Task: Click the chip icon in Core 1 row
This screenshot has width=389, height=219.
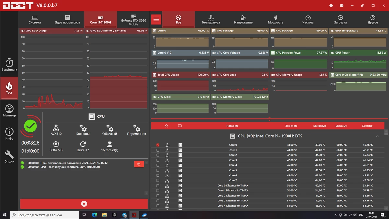Action: tap(180, 150)
